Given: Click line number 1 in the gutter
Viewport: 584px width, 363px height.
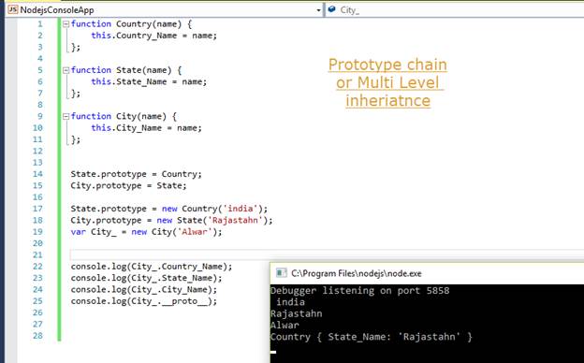Looking at the screenshot, I should pos(40,24).
